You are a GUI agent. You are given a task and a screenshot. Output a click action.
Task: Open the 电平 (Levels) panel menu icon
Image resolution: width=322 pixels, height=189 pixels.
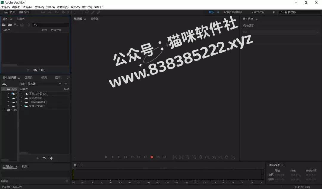coord(82,165)
